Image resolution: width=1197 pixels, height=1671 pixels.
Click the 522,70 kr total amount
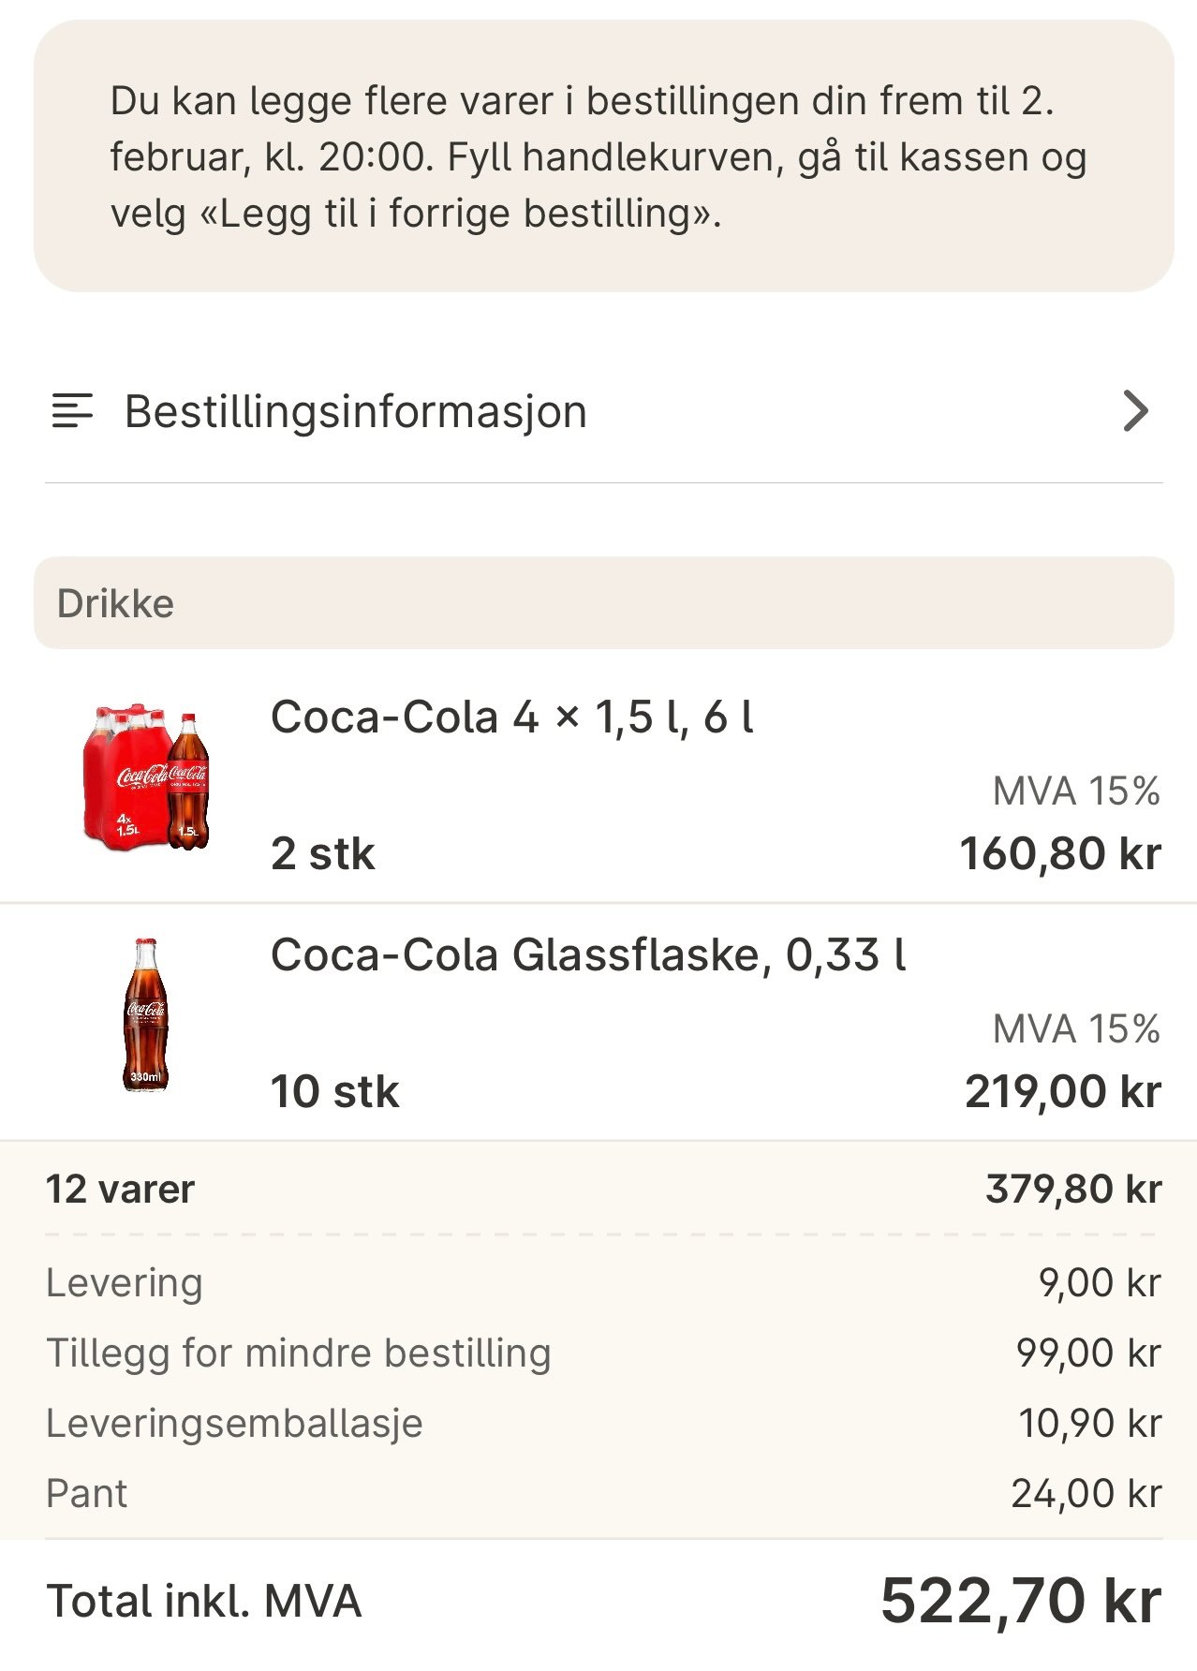(1020, 1601)
